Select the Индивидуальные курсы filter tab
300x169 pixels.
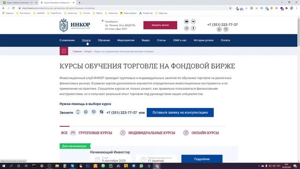pyautogui.click(x=148, y=133)
